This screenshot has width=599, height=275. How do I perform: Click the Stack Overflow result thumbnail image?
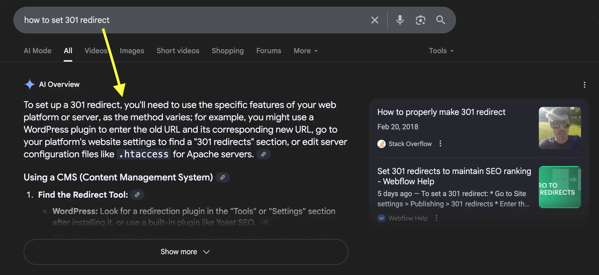tap(560, 128)
